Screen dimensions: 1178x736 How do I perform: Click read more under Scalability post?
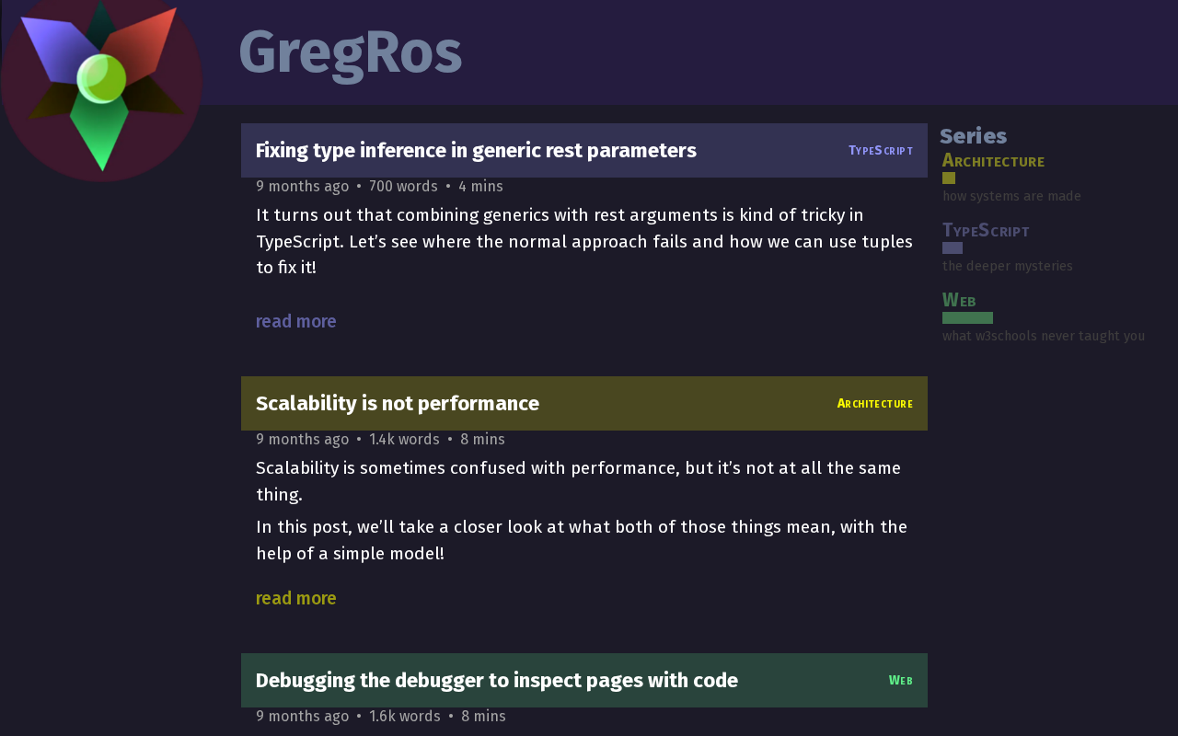pos(296,598)
